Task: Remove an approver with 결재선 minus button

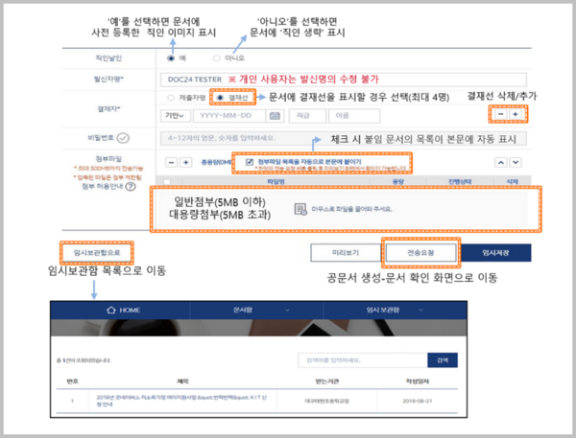Action: (501, 114)
